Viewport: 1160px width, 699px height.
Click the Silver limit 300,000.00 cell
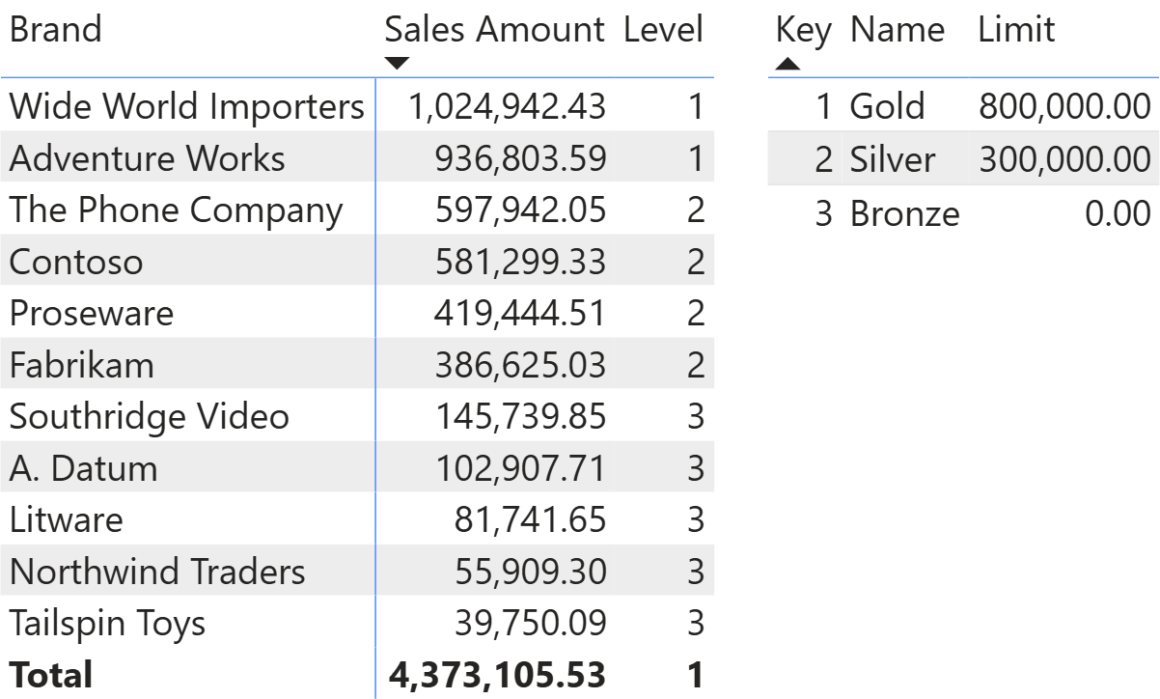pyautogui.click(x=1064, y=158)
